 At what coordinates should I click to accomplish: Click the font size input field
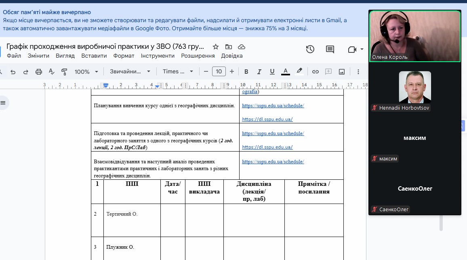[219, 72]
